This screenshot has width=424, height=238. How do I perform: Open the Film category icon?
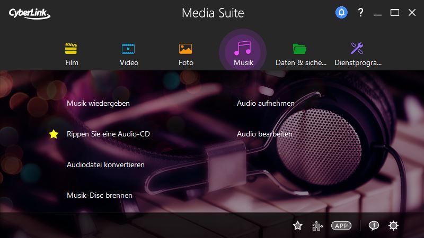tap(72, 49)
